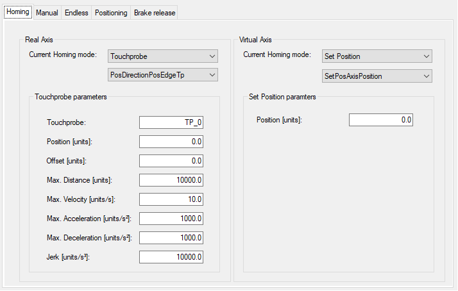
Task: Click the Virtual Axis Position [units] field
Action: tap(381, 120)
